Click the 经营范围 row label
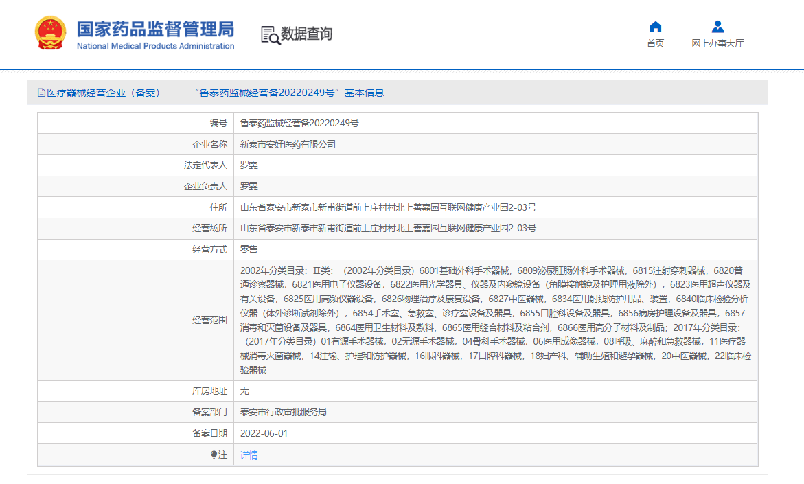This screenshot has width=804, height=484. 209,321
